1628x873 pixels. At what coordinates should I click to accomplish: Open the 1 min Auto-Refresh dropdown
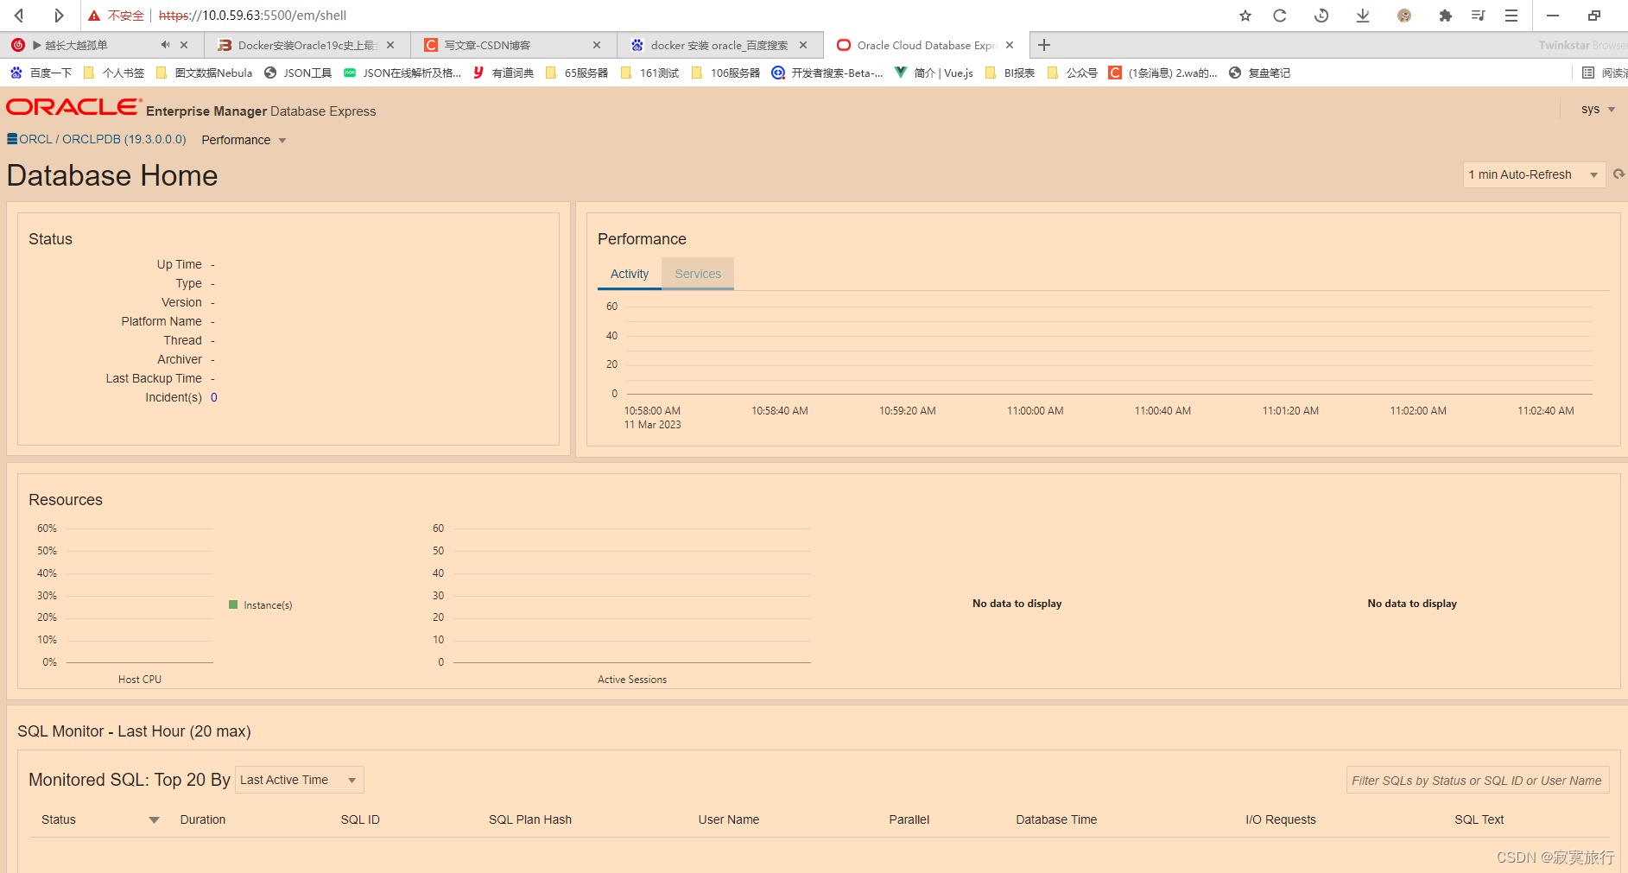(1534, 174)
